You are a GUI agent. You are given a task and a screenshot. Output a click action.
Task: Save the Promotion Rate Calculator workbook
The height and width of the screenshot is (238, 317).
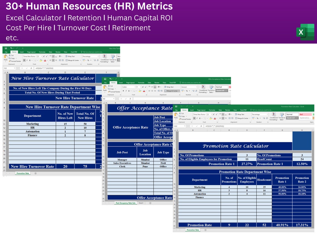pos(176,106)
